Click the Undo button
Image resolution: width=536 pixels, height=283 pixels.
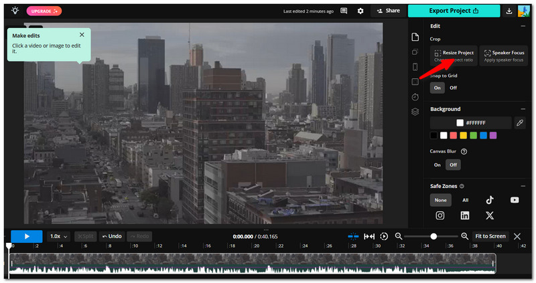point(112,236)
